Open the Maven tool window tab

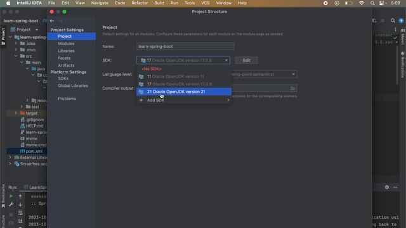tap(403, 37)
